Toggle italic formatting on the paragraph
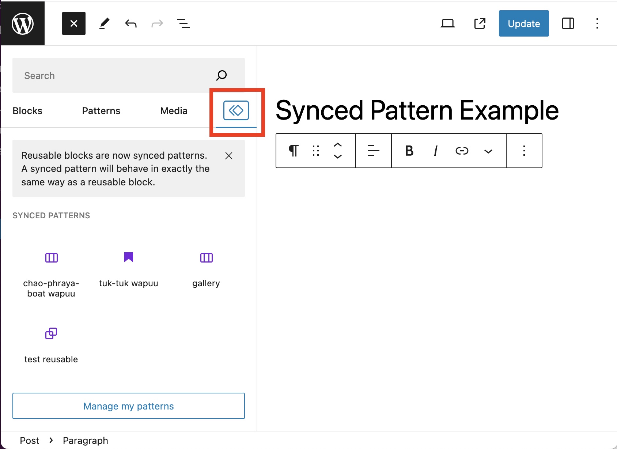The height and width of the screenshot is (449, 617). (x=435, y=151)
